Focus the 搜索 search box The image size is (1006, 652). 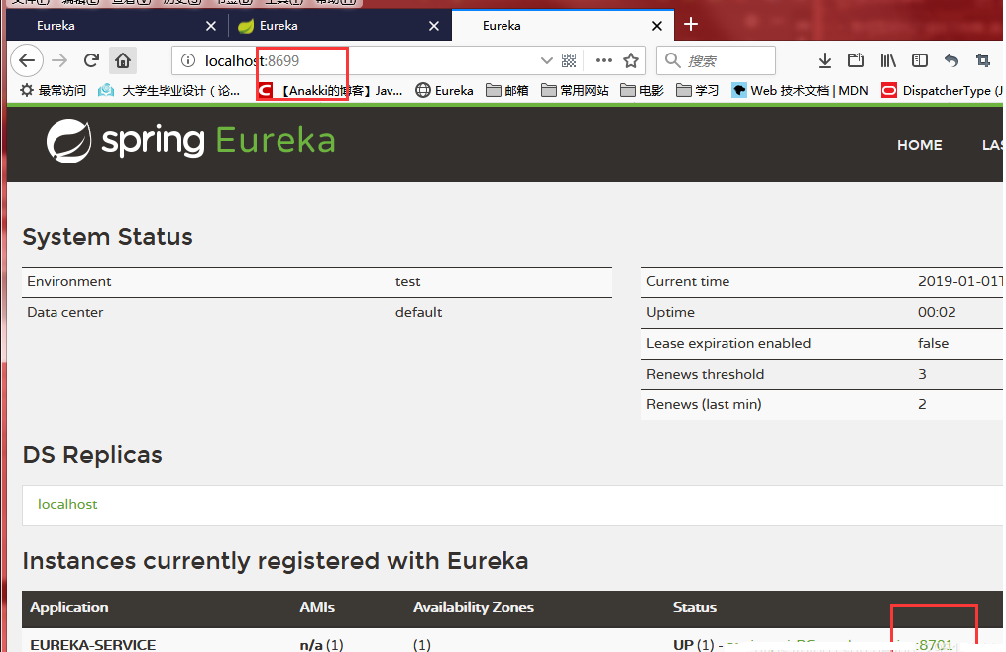click(x=716, y=61)
